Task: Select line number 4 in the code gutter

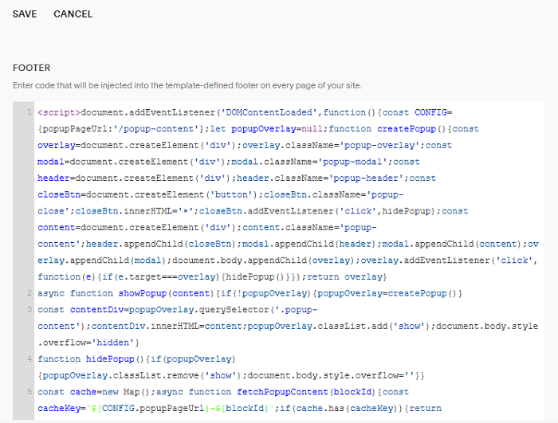Action: (29, 358)
